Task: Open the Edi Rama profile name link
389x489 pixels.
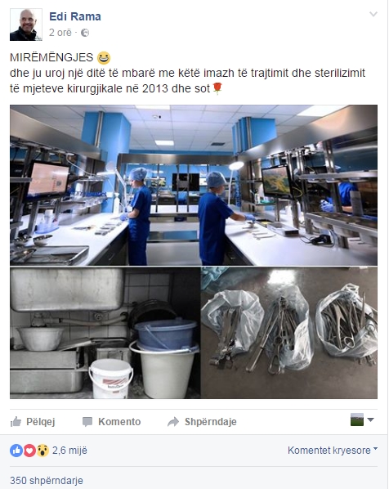Action: point(75,16)
